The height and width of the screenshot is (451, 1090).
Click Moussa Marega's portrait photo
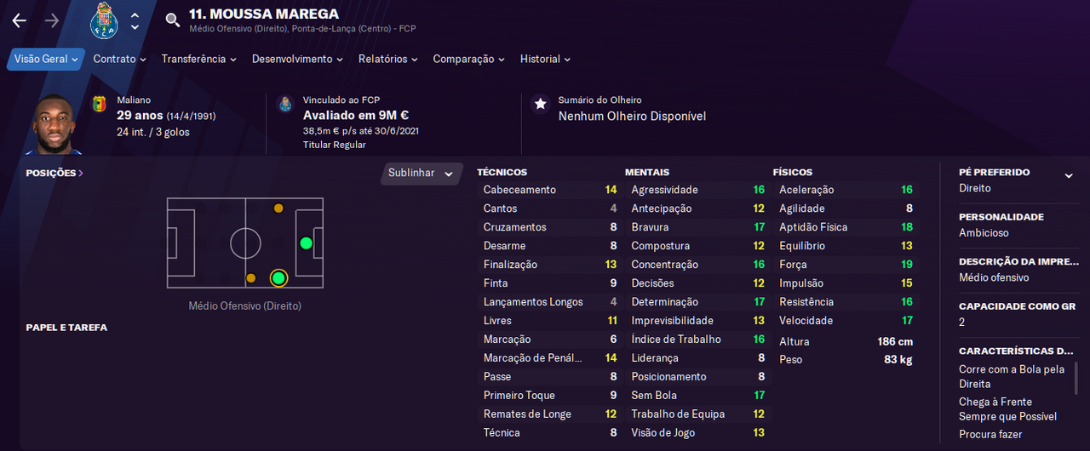tap(55, 124)
